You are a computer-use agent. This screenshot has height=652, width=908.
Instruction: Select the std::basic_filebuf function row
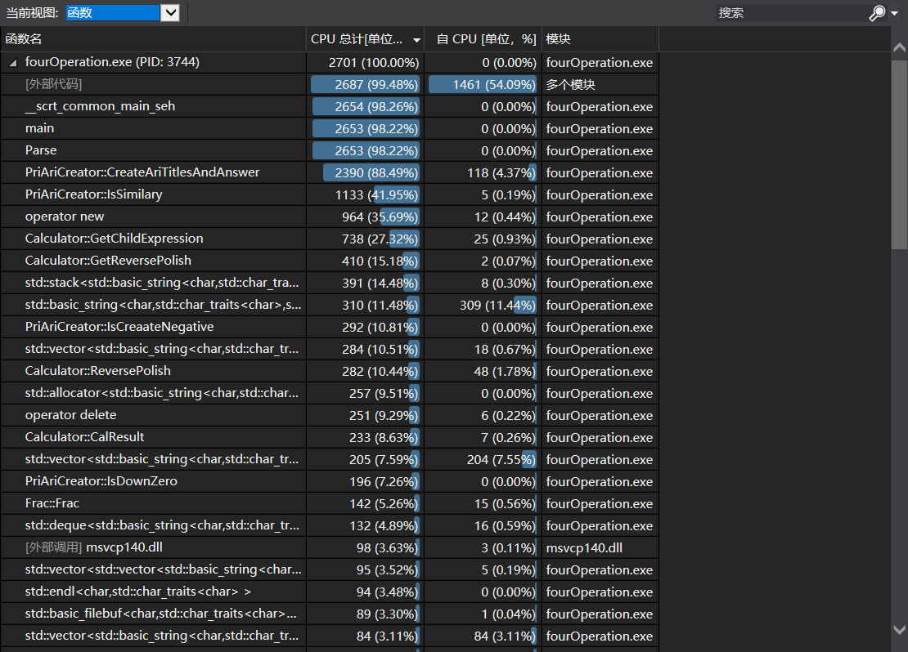329,614
